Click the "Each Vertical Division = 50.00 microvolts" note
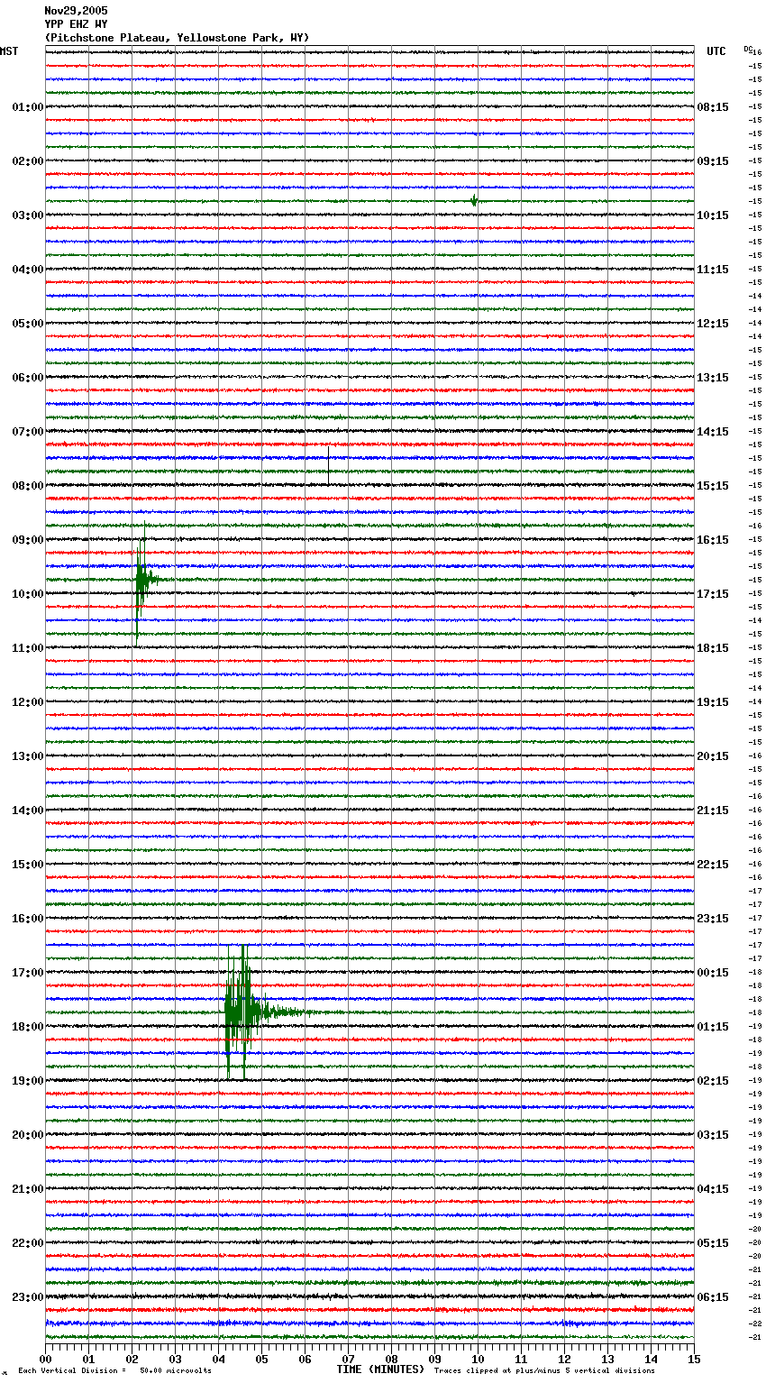 click(x=114, y=1370)
